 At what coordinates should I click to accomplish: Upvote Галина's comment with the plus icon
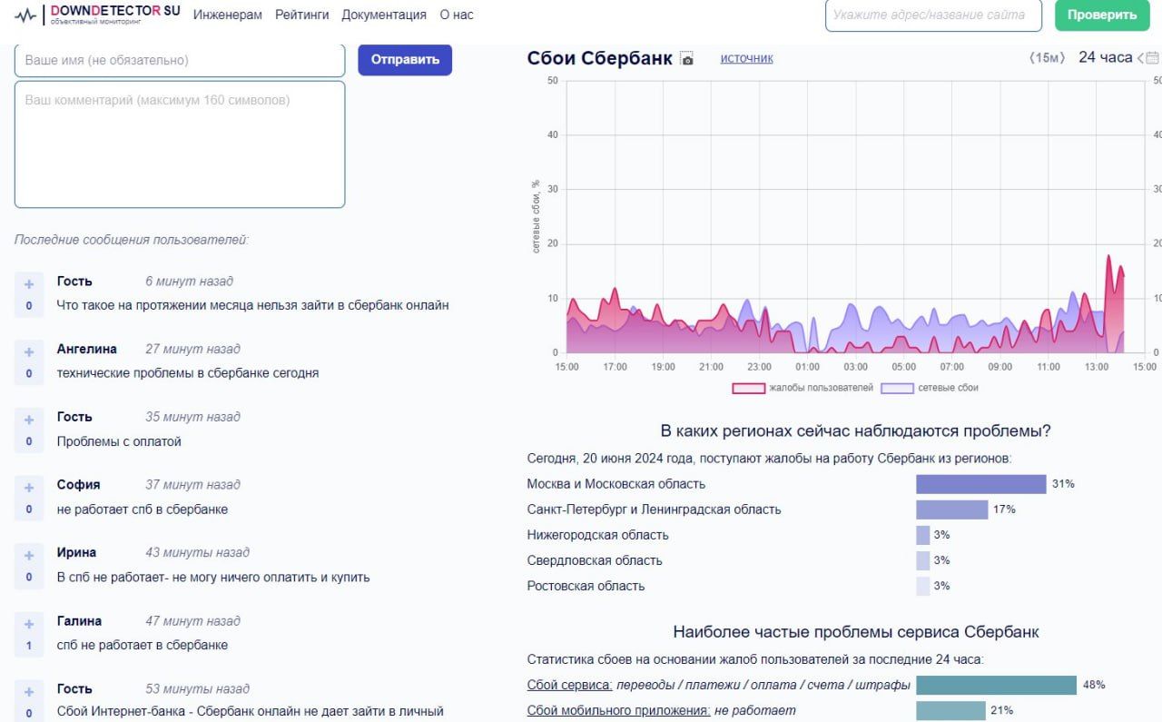coord(29,624)
